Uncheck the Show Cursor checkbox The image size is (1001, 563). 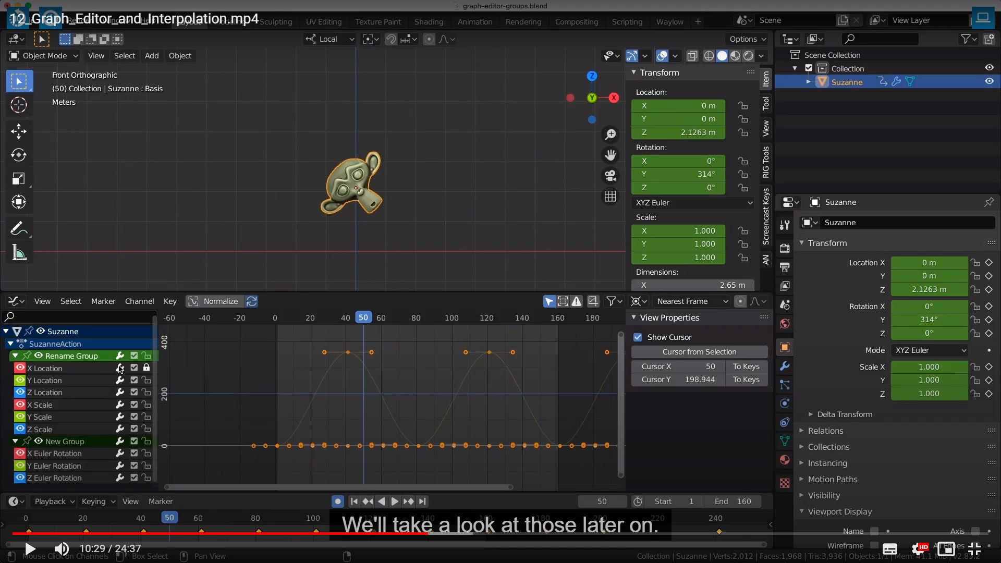click(638, 337)
